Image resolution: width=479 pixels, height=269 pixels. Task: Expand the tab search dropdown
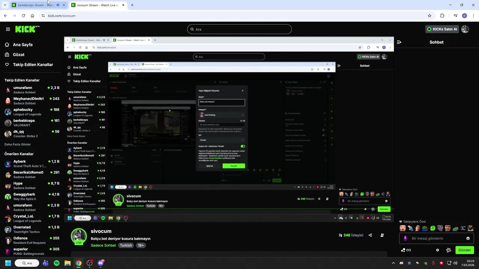tap(5, 5)
